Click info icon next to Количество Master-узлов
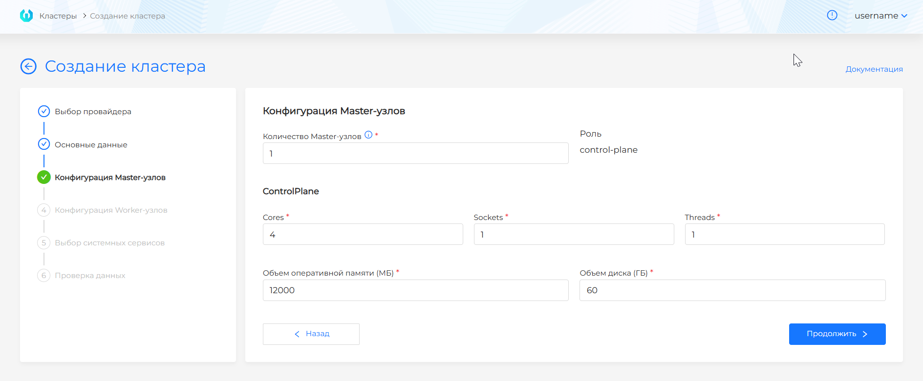 point(368,135)
